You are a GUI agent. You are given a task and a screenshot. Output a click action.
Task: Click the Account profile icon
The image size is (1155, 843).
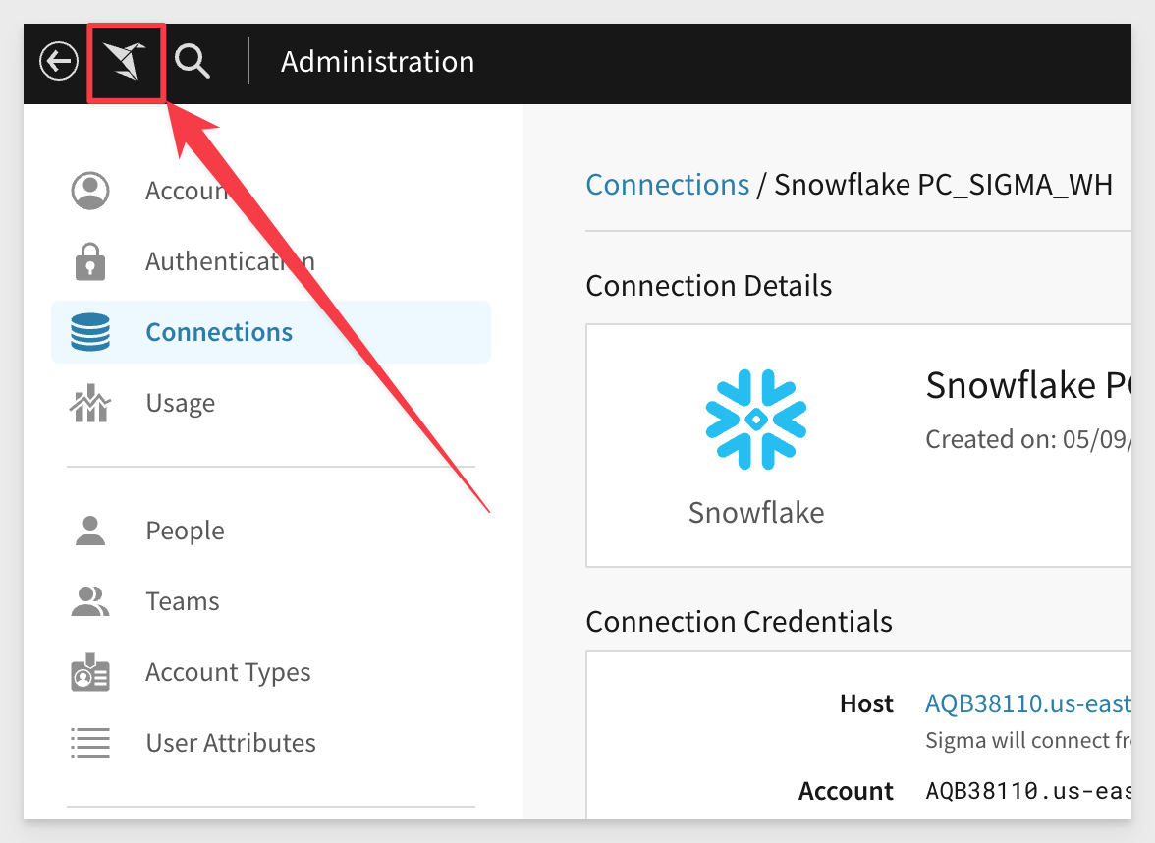(90, 191)
